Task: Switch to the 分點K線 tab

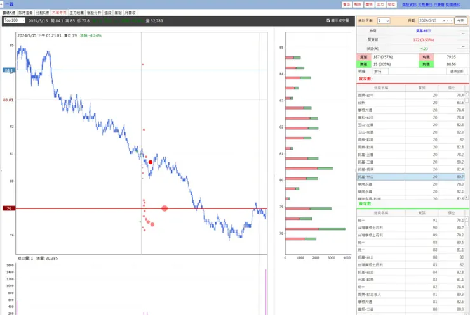Action: (x=43, y=13)
